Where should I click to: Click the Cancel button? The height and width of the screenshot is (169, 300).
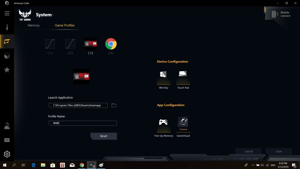click(248, 151)
